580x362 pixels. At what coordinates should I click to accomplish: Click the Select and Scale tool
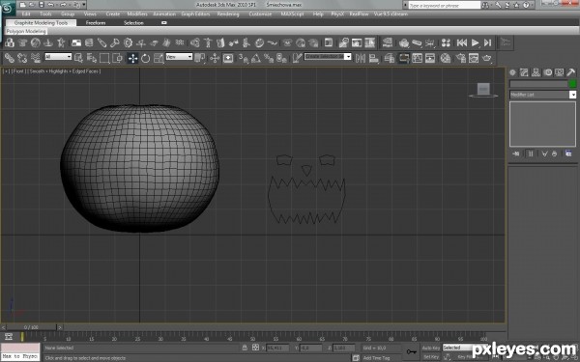click(159, 58)
